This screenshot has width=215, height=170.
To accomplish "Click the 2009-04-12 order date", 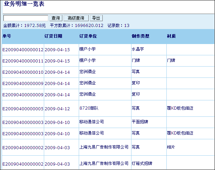I will pyautogui.click(x=57, y=109).
